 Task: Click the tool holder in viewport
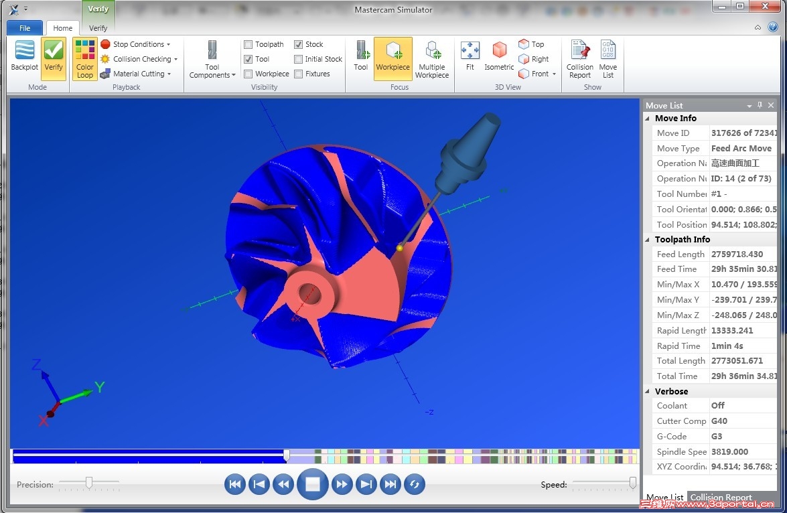point(470,153)
